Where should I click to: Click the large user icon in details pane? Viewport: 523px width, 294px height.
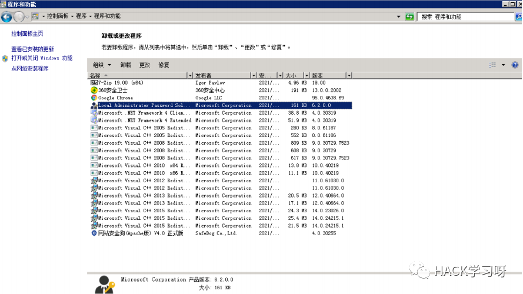tap(104, 285)
